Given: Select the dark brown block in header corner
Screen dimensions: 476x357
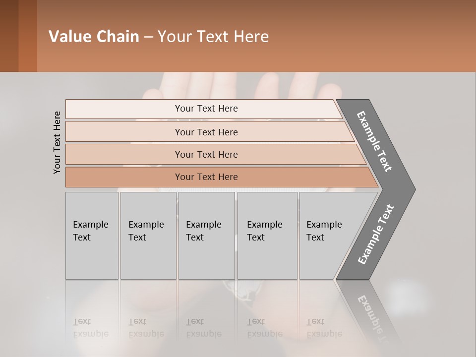Looking at the screenshot, I should (x=9, y=36).
